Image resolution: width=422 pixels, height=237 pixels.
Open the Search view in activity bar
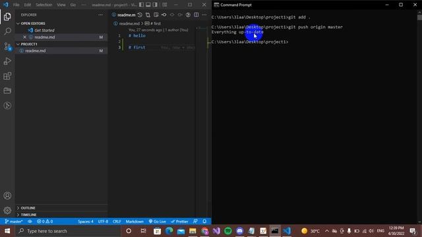(7, 31)
